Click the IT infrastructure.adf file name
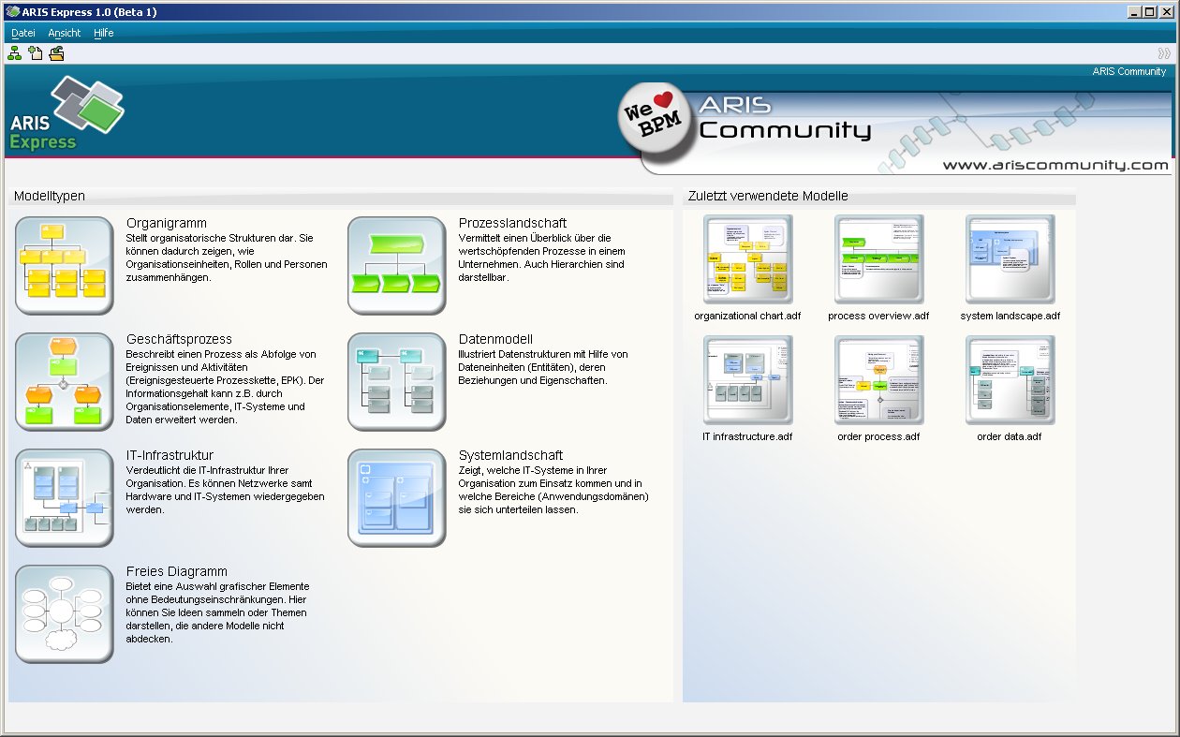Screen dimensions: 1180x737 (747, 436)
